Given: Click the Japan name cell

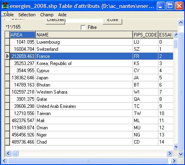Looking at the screenshot, I should point(84,78).
